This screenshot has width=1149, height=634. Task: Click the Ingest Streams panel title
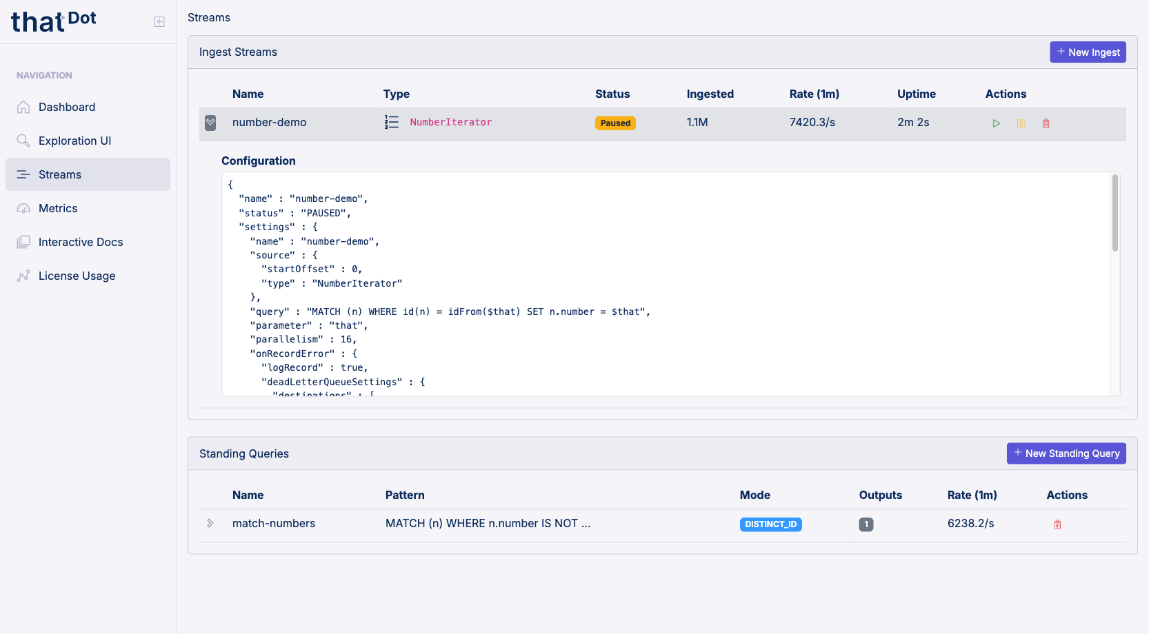(x=238, y=52)
